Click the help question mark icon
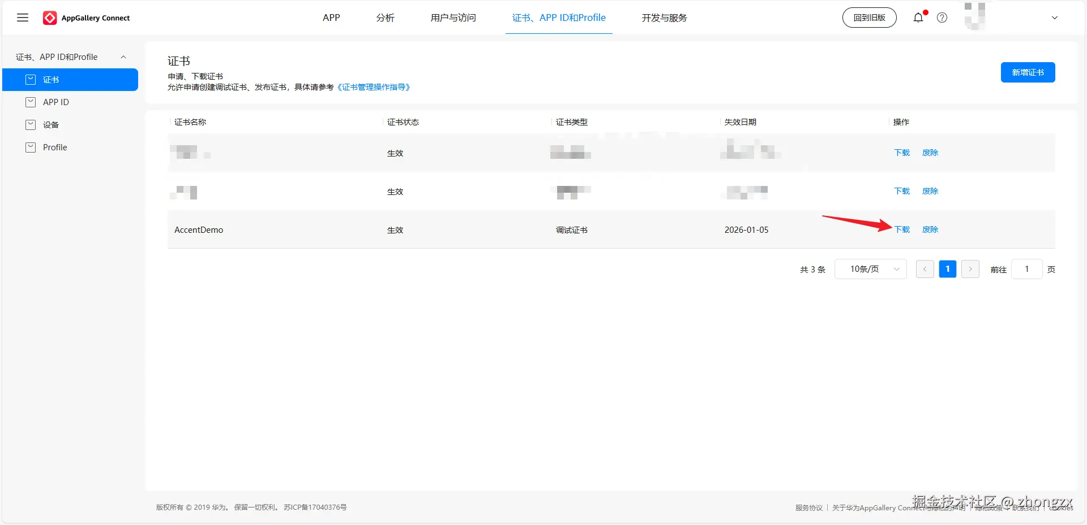 point(942,18)
